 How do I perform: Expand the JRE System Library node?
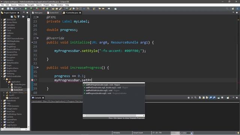[4, 93]
